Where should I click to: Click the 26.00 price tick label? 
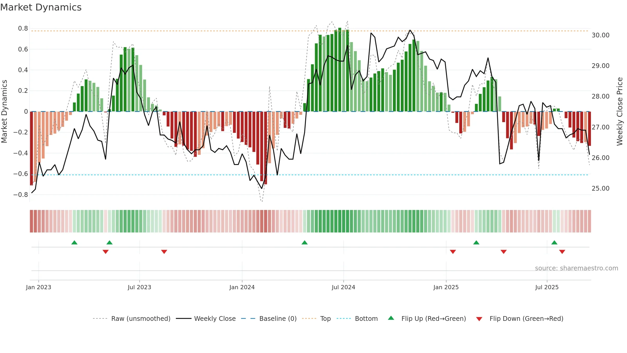tap(601, 158)
